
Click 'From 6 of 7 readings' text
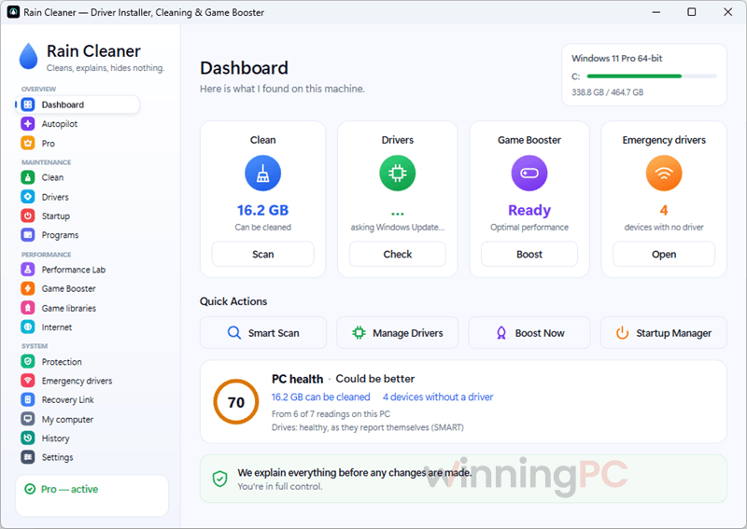coord(331,413)
